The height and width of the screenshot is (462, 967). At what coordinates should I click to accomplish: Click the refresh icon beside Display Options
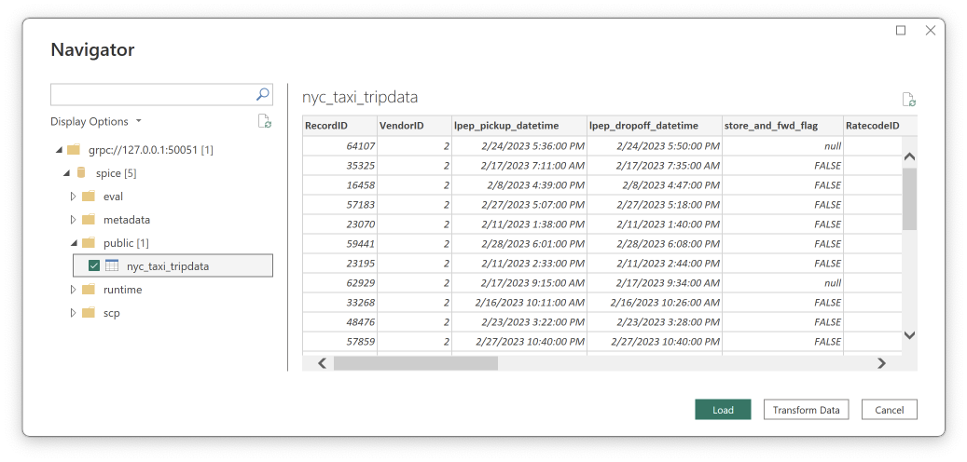coord(264,121)
